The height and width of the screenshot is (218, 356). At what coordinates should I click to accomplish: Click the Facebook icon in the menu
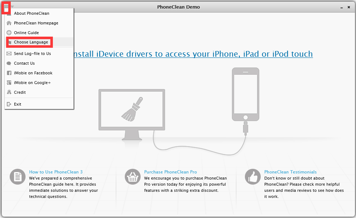point(9,73)
